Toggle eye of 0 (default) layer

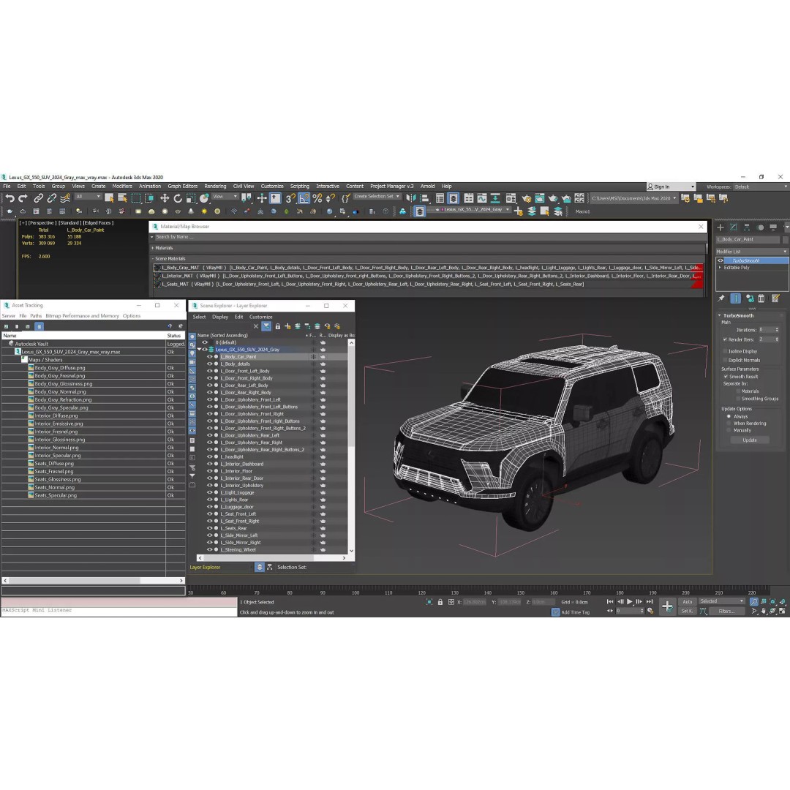pos(205,342)
